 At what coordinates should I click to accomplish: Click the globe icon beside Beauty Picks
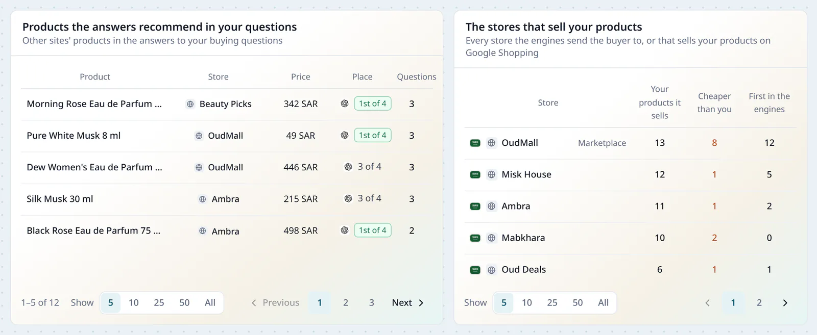tap(190, 104)
